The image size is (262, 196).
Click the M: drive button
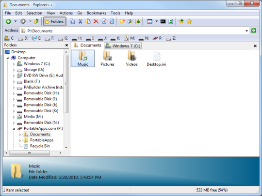point(130,38)
